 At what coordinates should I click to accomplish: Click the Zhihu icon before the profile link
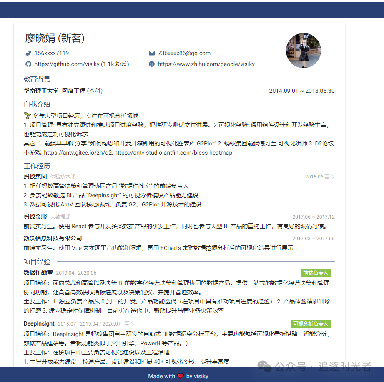coord(152,64)
